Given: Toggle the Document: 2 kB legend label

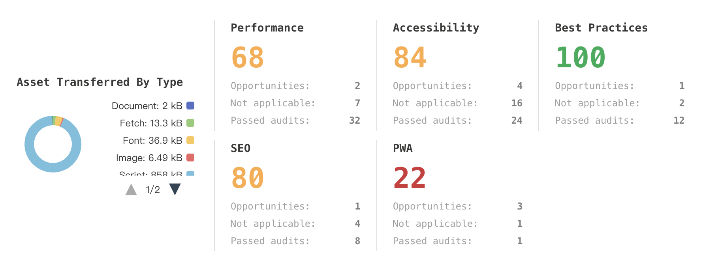Looking at the screenshot, I should click(x=147, y=106).
